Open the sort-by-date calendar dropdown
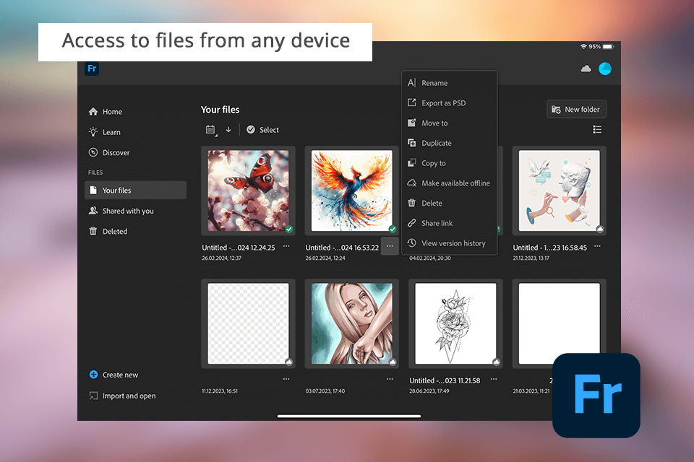Image resolution: width=694 pixels, height=462 pixels. 211,129
